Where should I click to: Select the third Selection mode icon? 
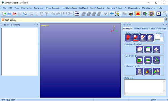(143, 38)
